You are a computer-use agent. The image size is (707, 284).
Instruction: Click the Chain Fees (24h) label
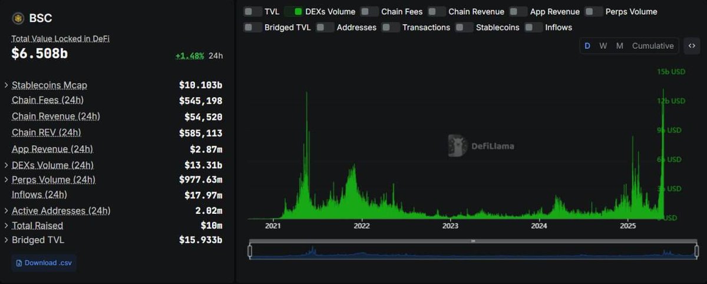(47, 100)
